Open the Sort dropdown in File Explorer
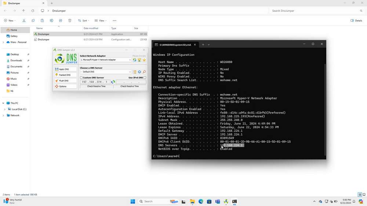The width and height of the screenshot is (367, 206). 84,21
